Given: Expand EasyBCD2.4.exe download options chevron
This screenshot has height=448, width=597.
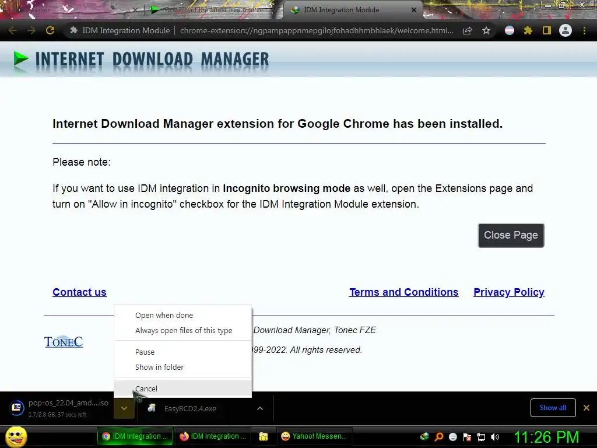Looking at the screenshot, I should tap(260, 408).
